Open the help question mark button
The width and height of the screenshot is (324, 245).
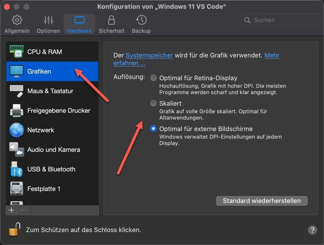(x=313, y=230)
